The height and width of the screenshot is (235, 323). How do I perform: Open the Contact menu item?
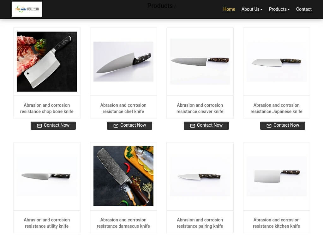304,9
